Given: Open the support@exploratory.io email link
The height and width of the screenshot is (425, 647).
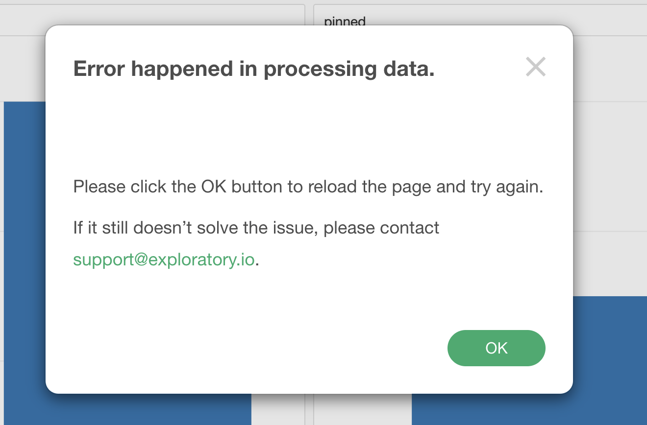Looking at the screenshot, I should (x=164, y=260).
